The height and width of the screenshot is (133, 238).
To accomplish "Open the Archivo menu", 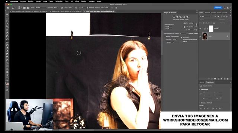I will click(x=23, y=1).
